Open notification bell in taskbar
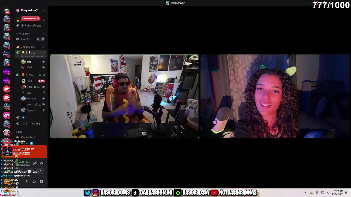 pyautogui.click(x=346, y=193)
